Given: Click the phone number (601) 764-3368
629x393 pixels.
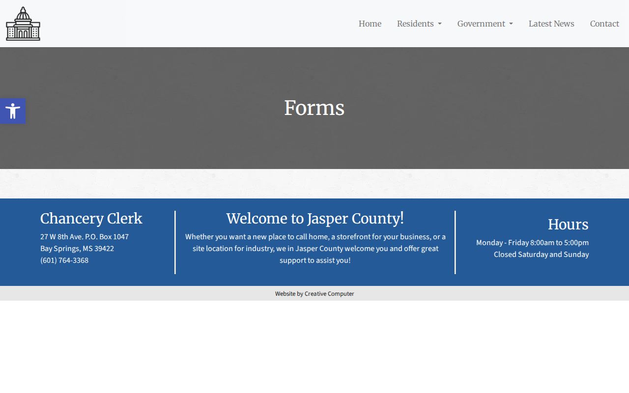Looking at the screenshot, I should coord(64,260).
